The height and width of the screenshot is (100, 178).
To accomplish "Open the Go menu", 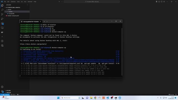I will click(x=22, y=2).
